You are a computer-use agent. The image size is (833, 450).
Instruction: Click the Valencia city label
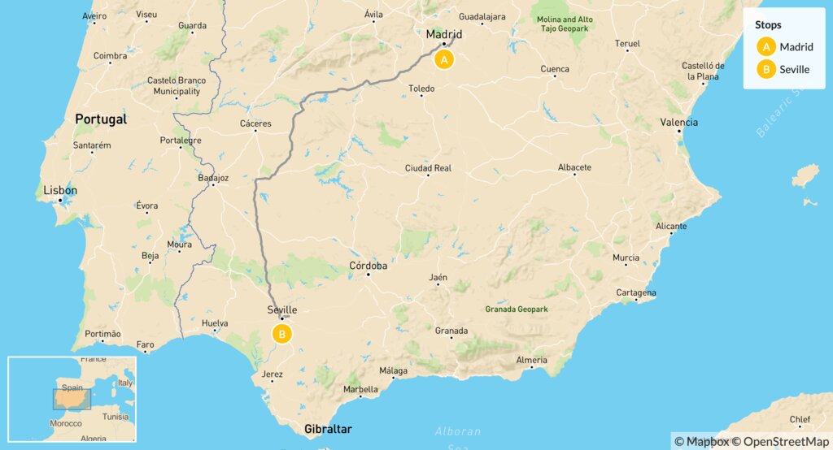[x=679, y=122]
